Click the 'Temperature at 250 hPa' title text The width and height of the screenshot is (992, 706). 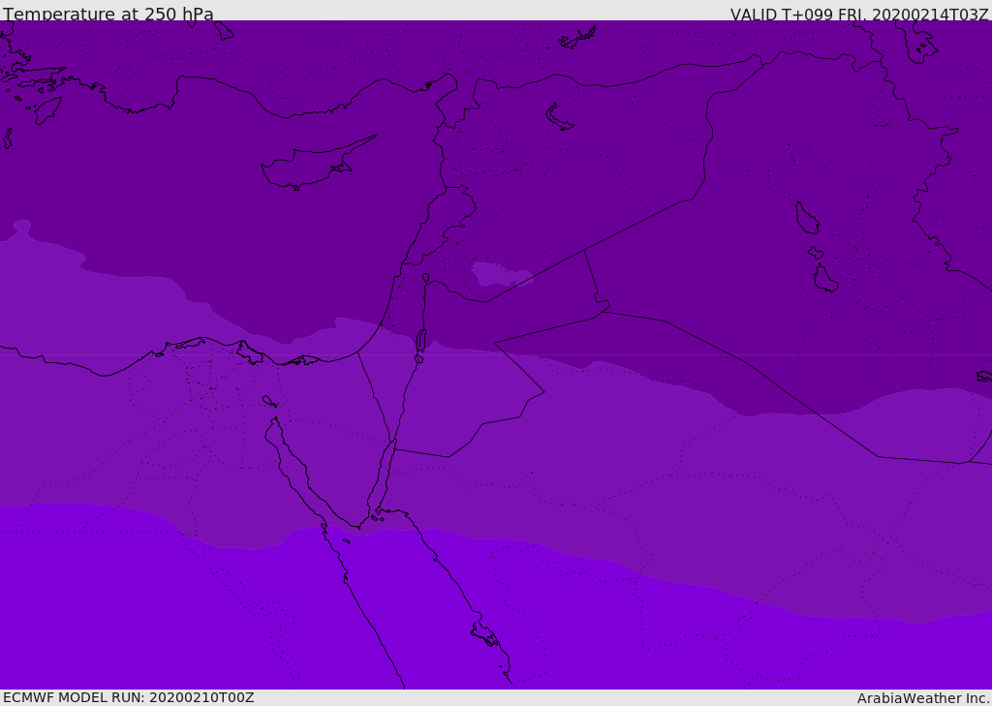pos(108,14)
